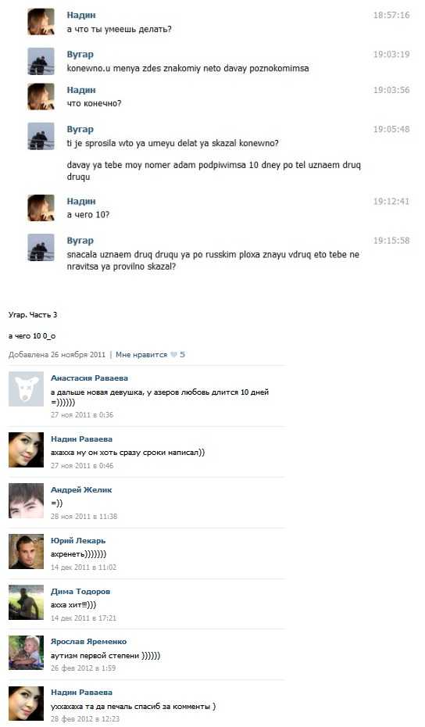
Task: Open Надин Раваева name on last comment
Action: pos(81,693)
